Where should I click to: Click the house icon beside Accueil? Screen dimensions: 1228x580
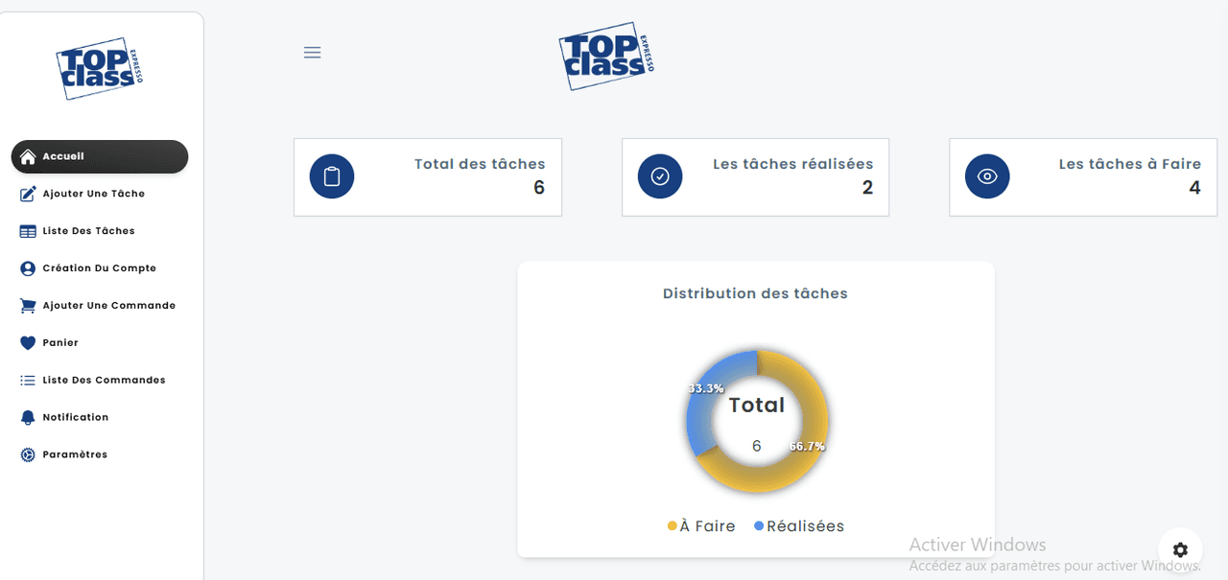click(x=28, y=157)
